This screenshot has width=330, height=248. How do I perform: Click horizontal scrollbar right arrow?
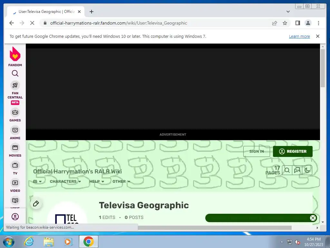(x=317, y=228)
